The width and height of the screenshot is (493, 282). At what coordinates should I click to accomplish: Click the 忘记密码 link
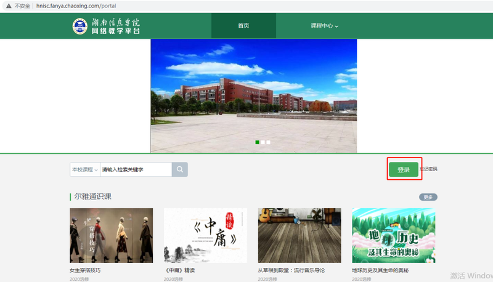pos(428,169)
